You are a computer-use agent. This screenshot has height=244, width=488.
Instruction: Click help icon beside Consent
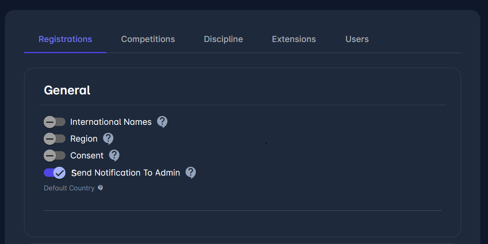[114, 155]
